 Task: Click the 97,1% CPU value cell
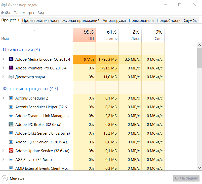tap(84, 59)
